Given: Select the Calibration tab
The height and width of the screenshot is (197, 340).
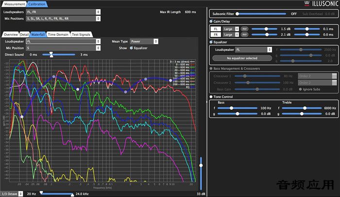Looking at the screenshot, I should click(x=37, y=4).
